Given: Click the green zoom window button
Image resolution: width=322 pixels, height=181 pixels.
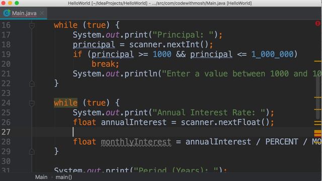Looking at the screenshot, I should tap(17, 3).
